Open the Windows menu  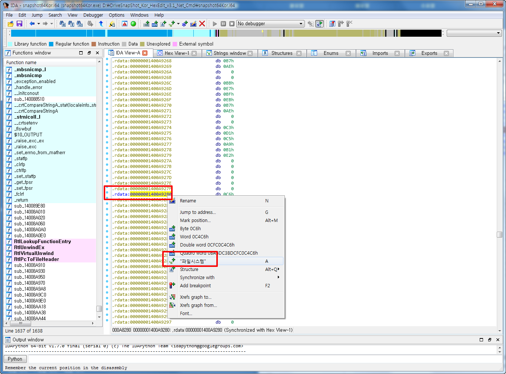point(139,15)
